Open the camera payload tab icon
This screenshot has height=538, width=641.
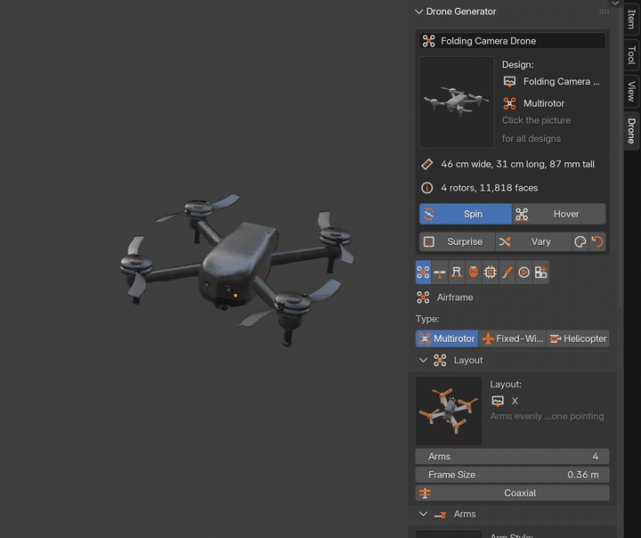pyautogui.click(x=473, y=272)
